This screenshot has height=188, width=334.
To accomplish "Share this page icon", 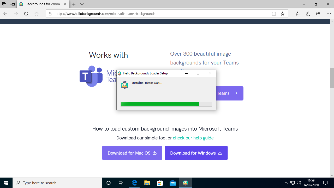I will [x=318, y=14].
